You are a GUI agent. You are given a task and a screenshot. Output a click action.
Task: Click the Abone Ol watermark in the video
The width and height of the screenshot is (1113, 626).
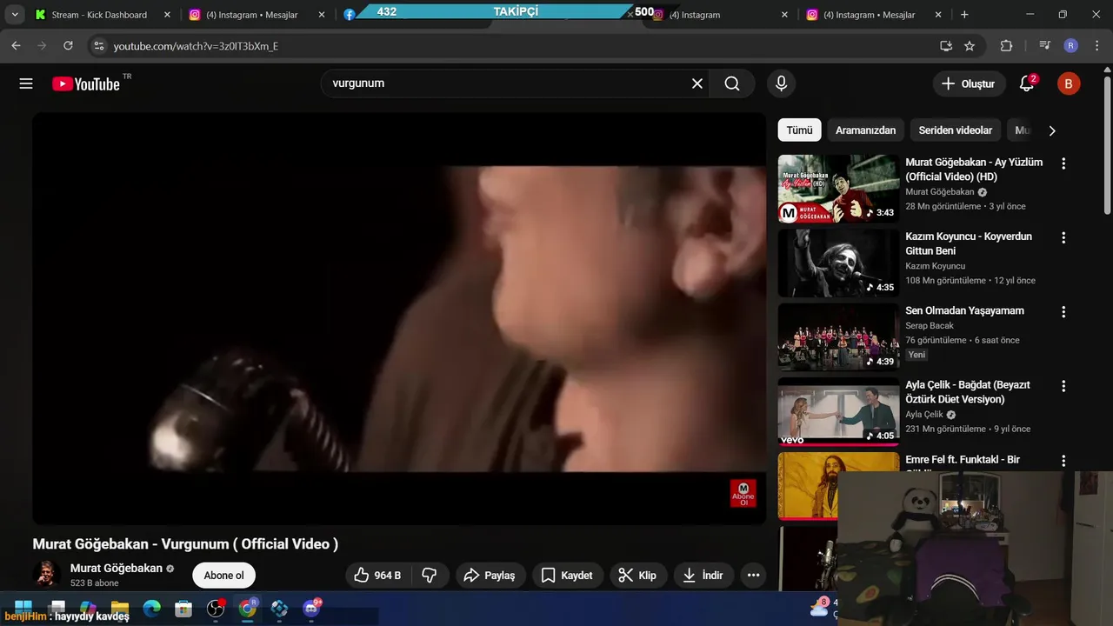pyautogui.click(x=743, y=493)
